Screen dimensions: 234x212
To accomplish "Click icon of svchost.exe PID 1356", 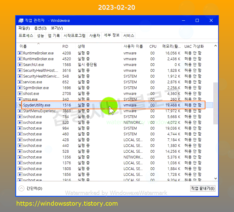I will pos(20,157).
